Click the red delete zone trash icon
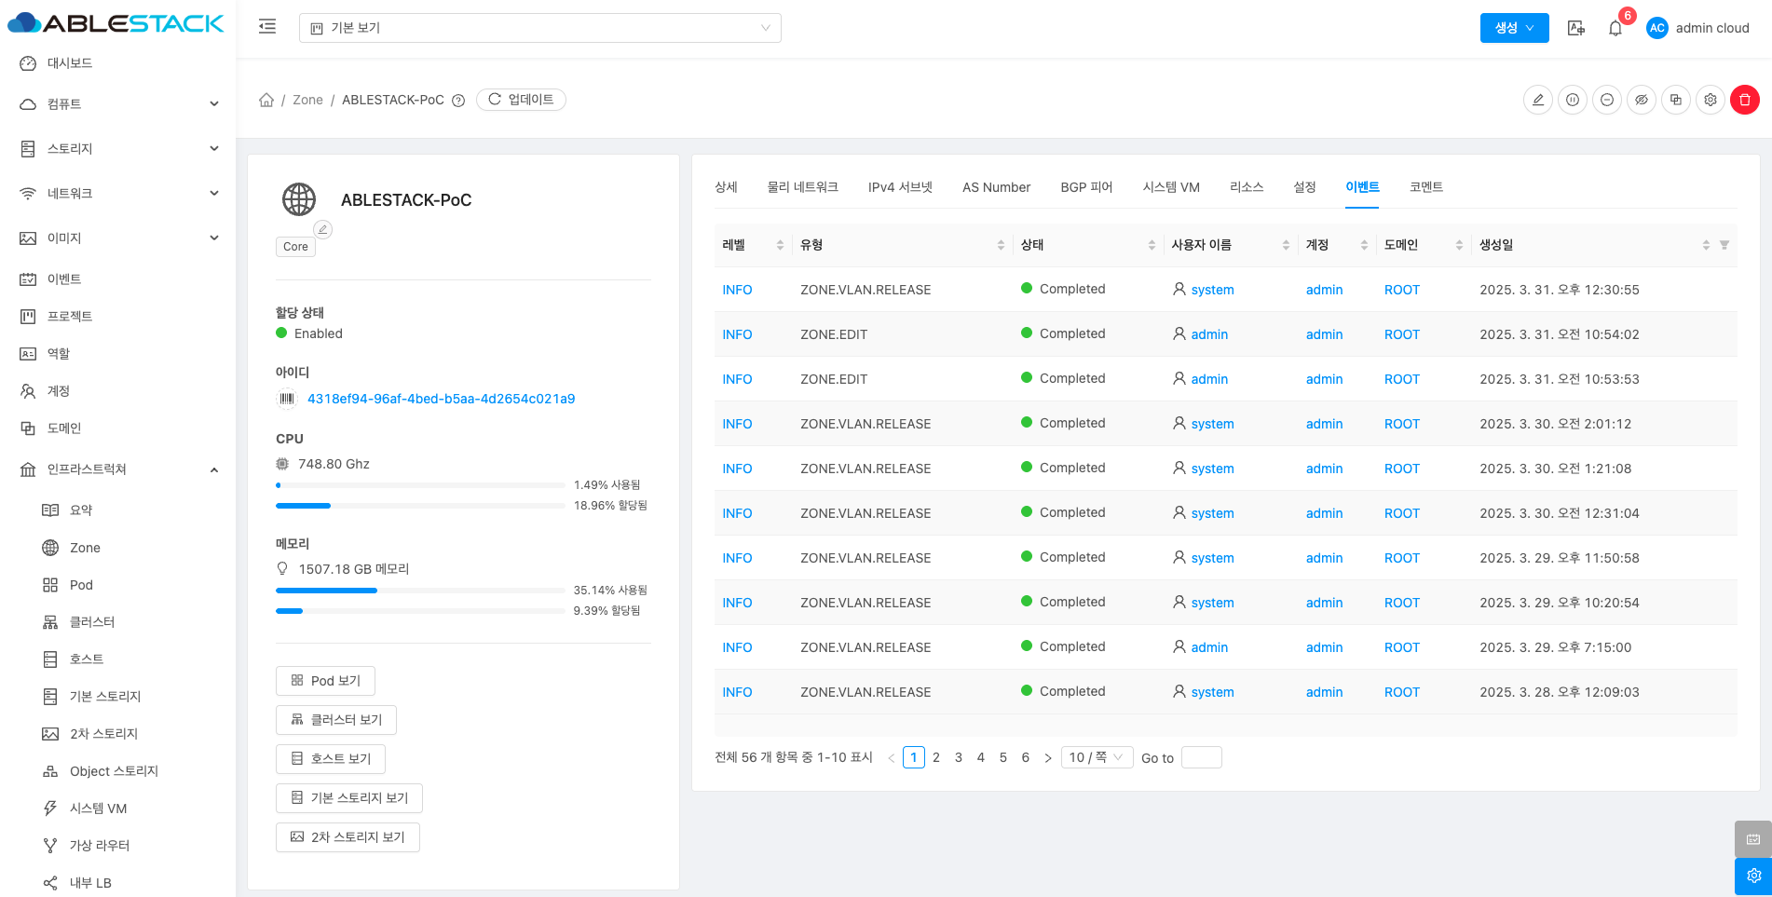 point(1744,100)
